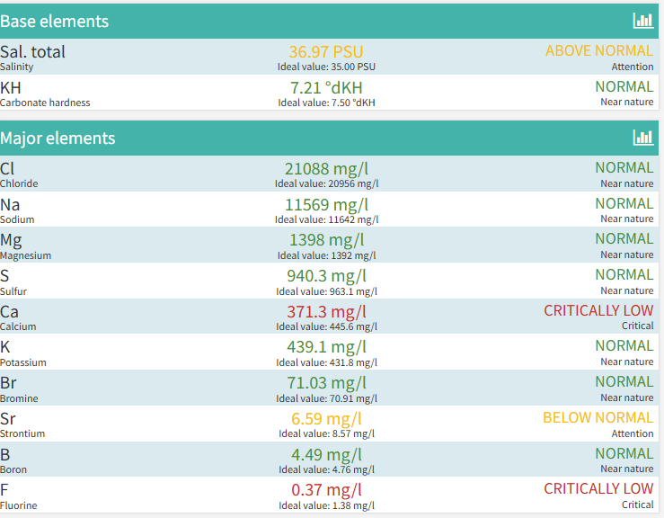Click the 1398 mg/l magnesium value
This screenshot has height=518, width=664.
tap(326, 240)
